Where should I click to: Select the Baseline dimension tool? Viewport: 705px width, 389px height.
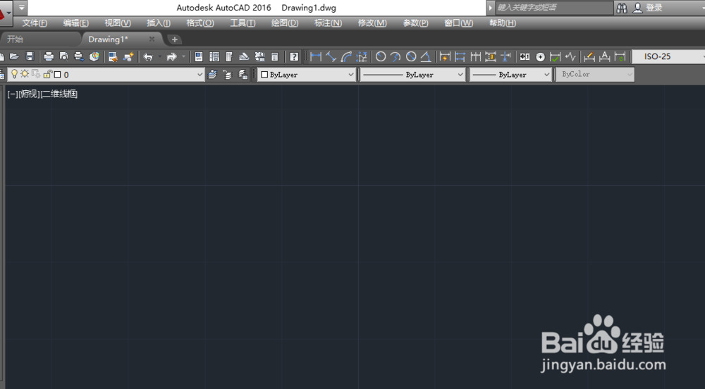tap(460, 56)
